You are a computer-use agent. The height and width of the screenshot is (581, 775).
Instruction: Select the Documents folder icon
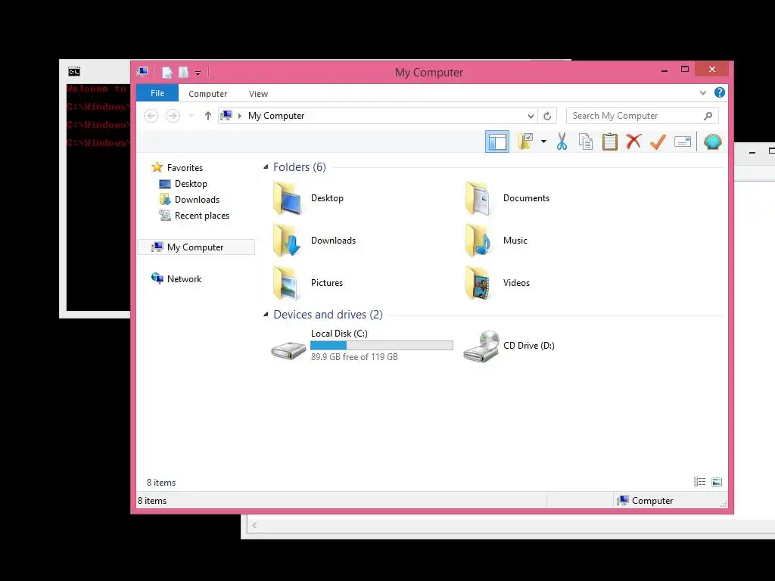click(x=478, y=198)
